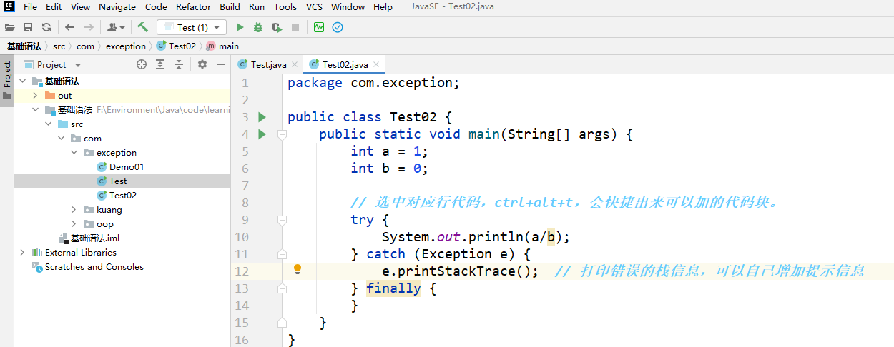Click the Open folder toolbar icon
This screenshot has height=347, width=894.
[x=9, y=27]
